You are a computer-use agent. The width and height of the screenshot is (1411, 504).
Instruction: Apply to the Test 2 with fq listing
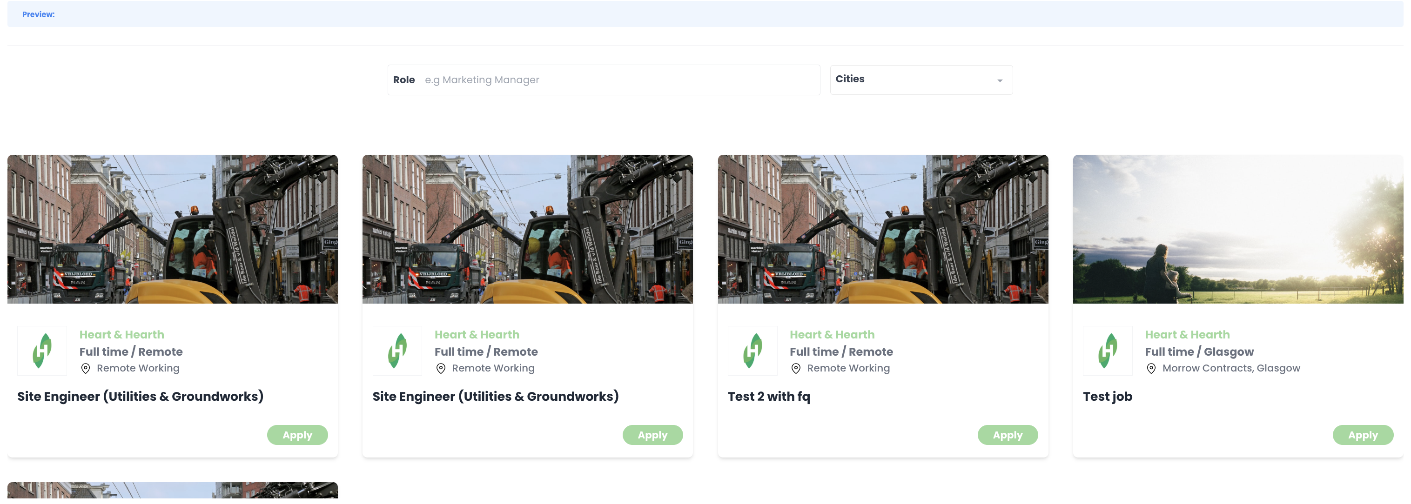[1008, 435]
